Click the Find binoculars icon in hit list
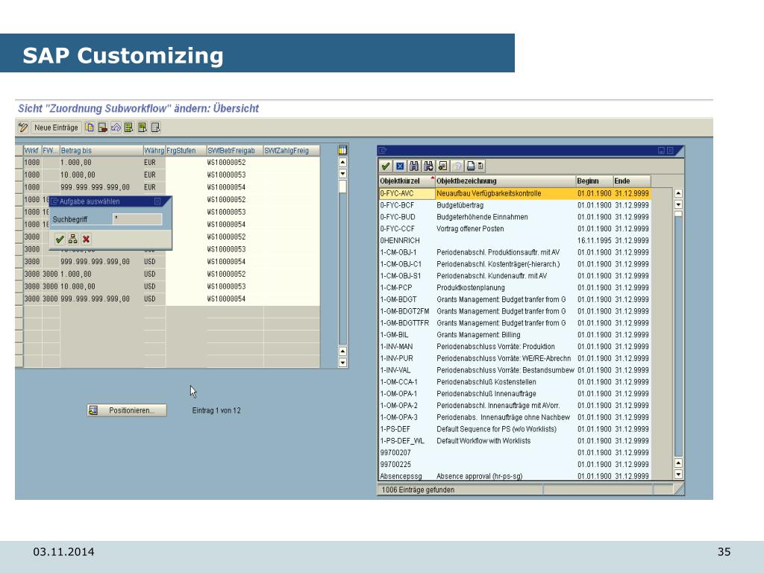The width and height of the screenshot is (764, 573). [x=414, y=166]
